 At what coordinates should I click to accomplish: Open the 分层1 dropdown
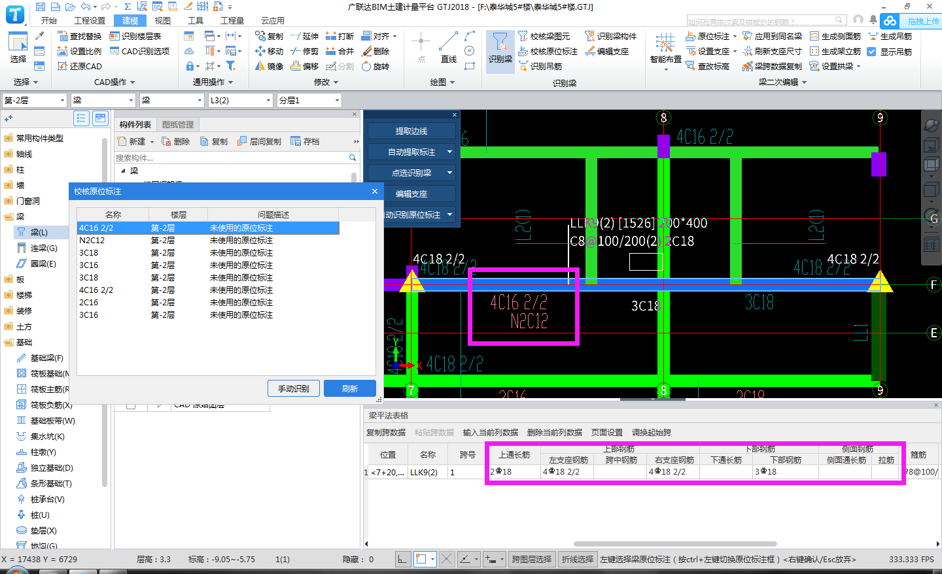pos(309,100)
